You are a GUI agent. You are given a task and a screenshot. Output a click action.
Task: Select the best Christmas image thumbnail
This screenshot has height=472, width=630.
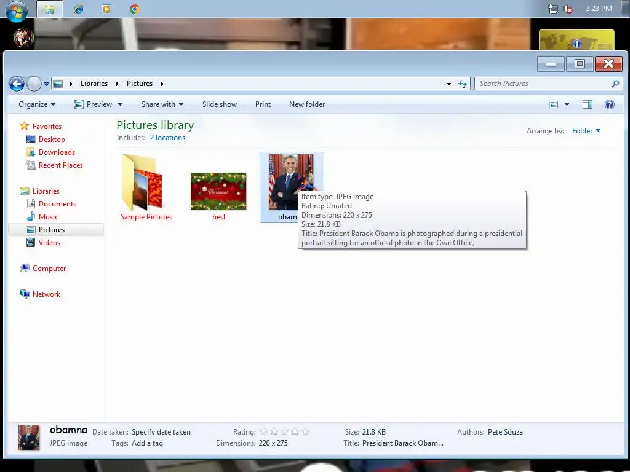(218, 192)
